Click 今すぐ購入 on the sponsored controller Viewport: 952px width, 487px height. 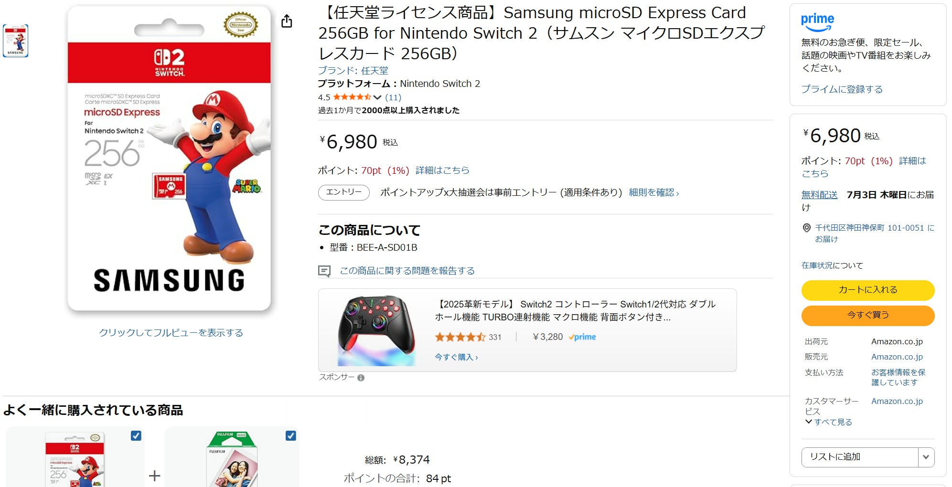pos(454,357)
